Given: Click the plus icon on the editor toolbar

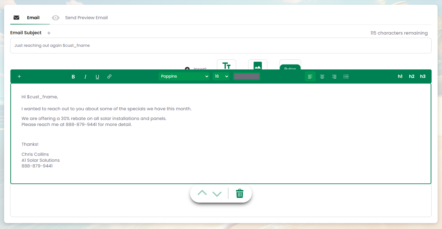Looking at the screenshot, I should click(19, 76).
